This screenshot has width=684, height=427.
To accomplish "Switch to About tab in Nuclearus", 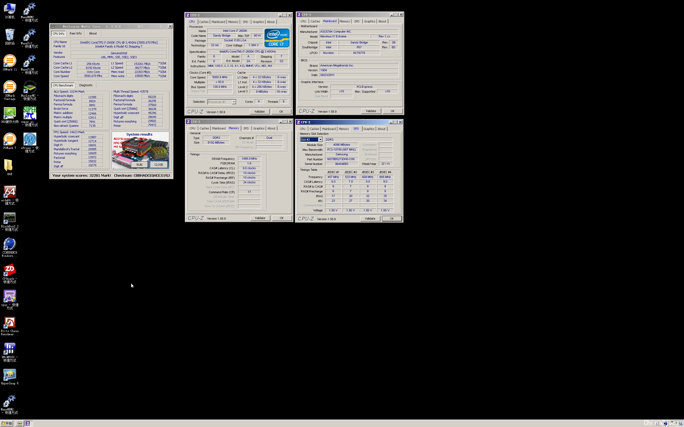I will click(93, 33).
